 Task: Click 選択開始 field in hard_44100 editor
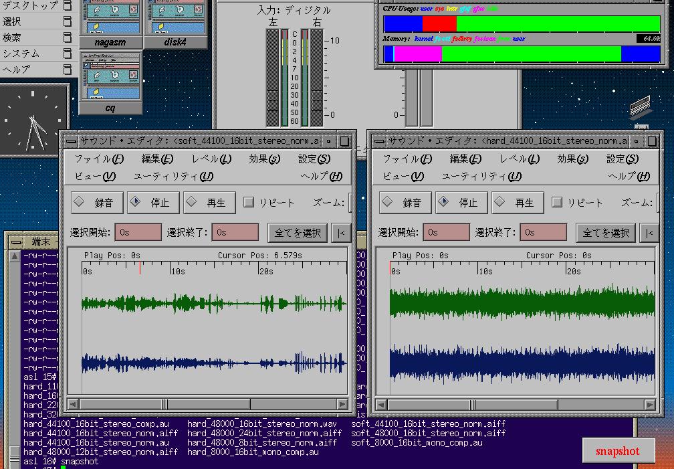tap(446, 232)
